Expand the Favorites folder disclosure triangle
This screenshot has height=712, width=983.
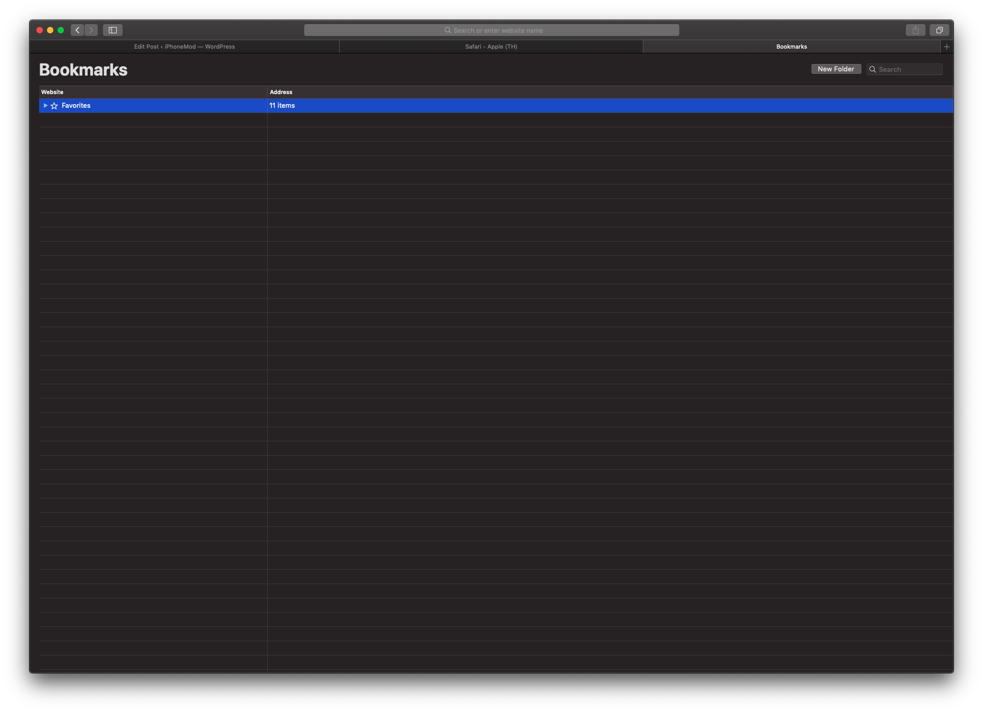45,106
